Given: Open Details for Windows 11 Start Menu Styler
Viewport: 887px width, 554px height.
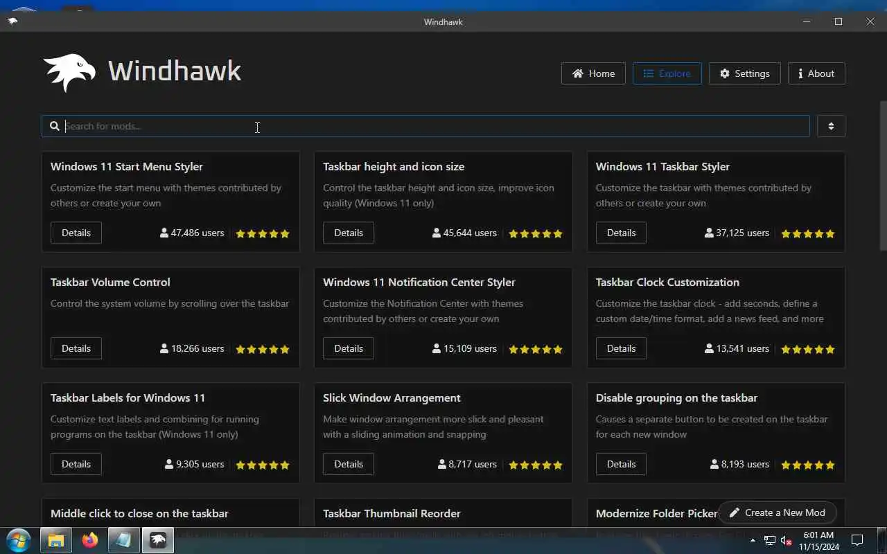Looking at the screenshot, I should pyautogui.click(x=76, y=233).
